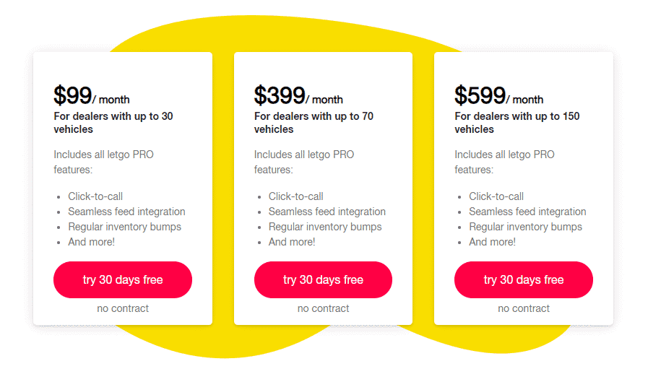Click the $599/month price label
The height and width of the screenshot is (369, 648).
click(x=498, y=96)
